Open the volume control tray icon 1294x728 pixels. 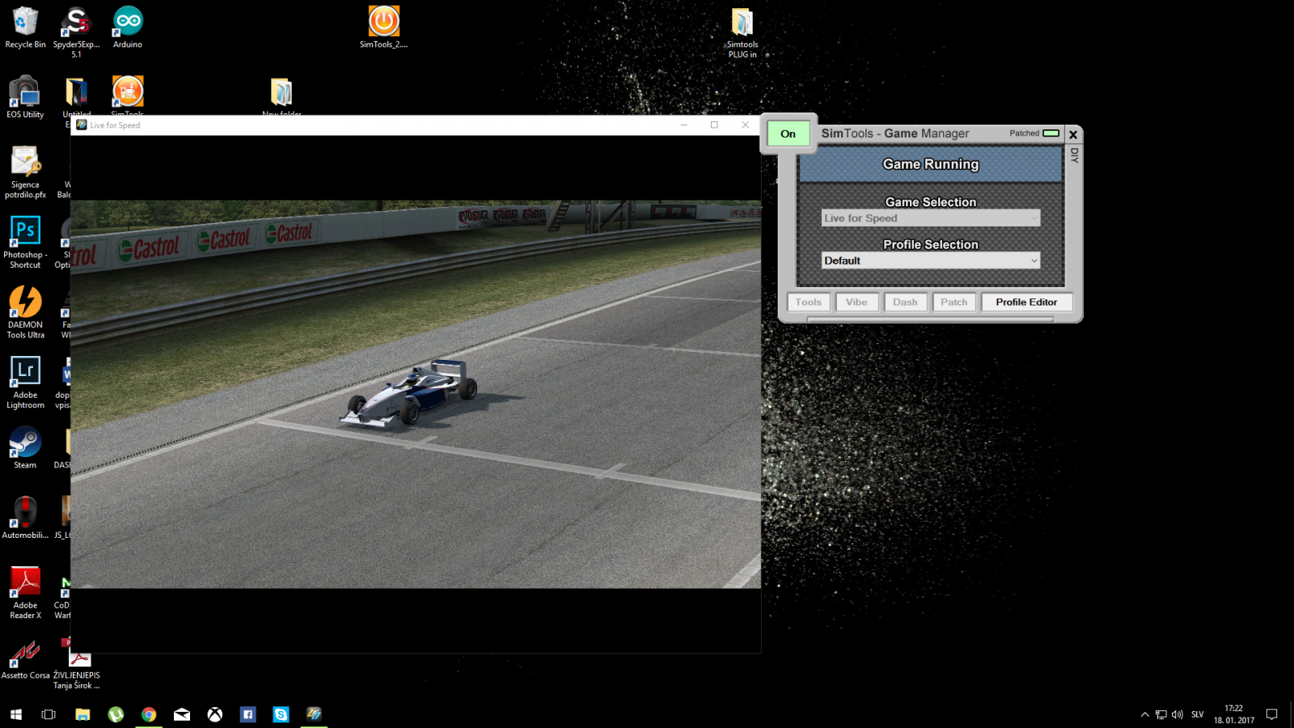pyautogui.click(x=1177, y=714)
